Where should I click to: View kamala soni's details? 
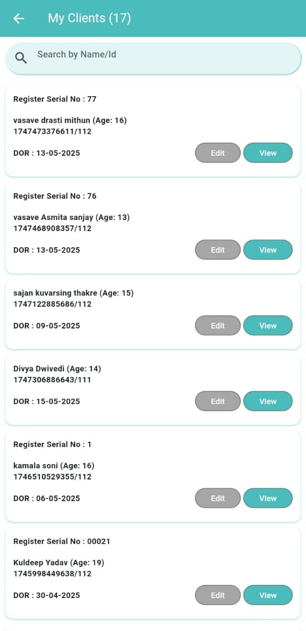click(x=268, y=498)
